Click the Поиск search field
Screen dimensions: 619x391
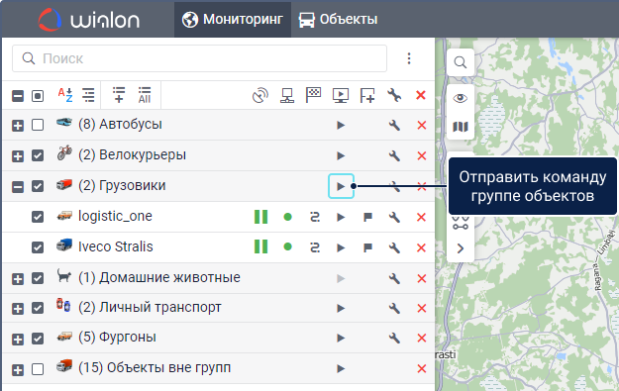(x=199, y=58)
